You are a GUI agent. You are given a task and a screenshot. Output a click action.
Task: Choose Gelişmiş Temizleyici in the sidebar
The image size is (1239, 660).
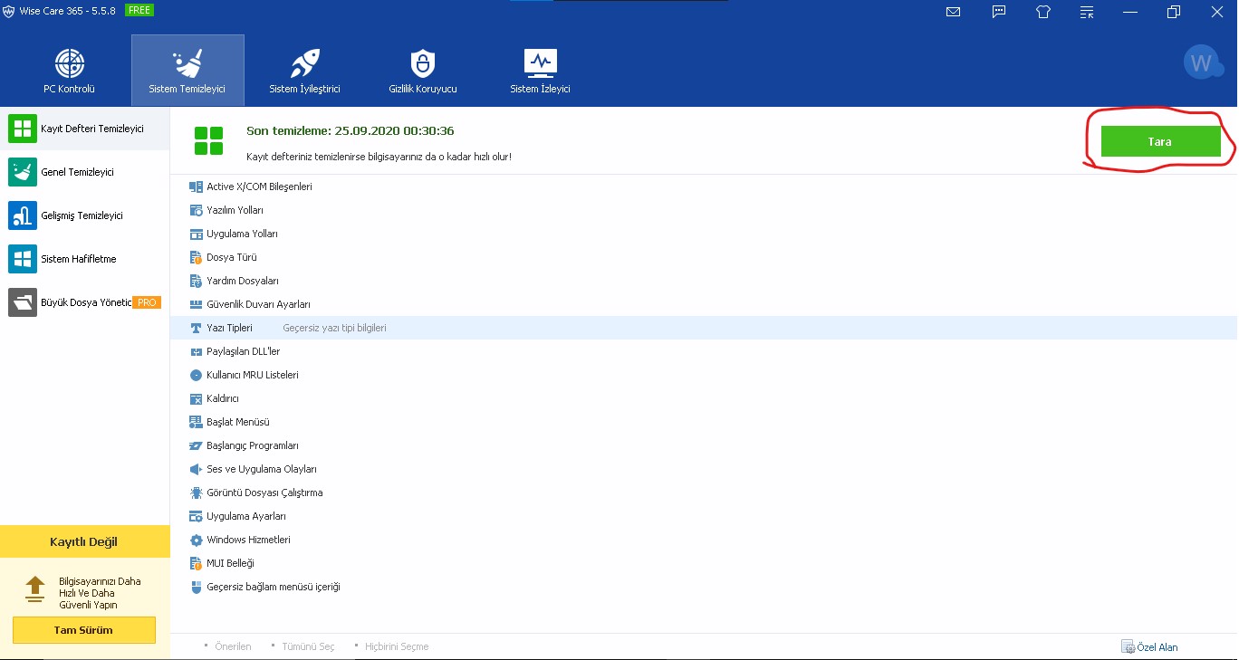(85, 215)
